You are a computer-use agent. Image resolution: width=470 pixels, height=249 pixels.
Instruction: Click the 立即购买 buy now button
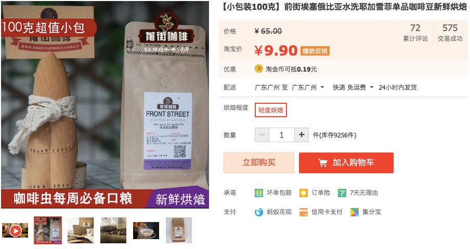[x=259, y=162]
